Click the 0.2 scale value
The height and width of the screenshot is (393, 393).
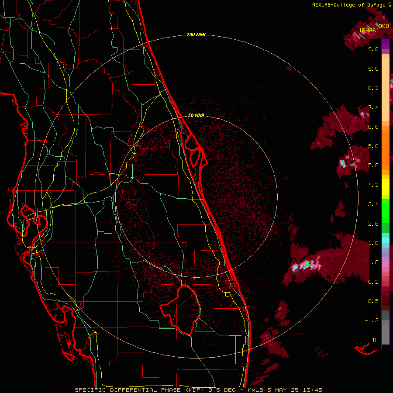click(x=373, y=282)
